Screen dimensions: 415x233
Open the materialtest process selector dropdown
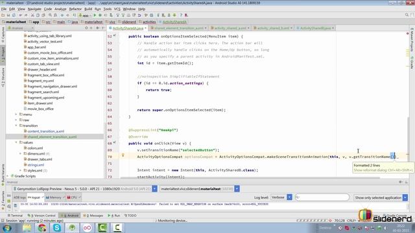coord(237,189)
